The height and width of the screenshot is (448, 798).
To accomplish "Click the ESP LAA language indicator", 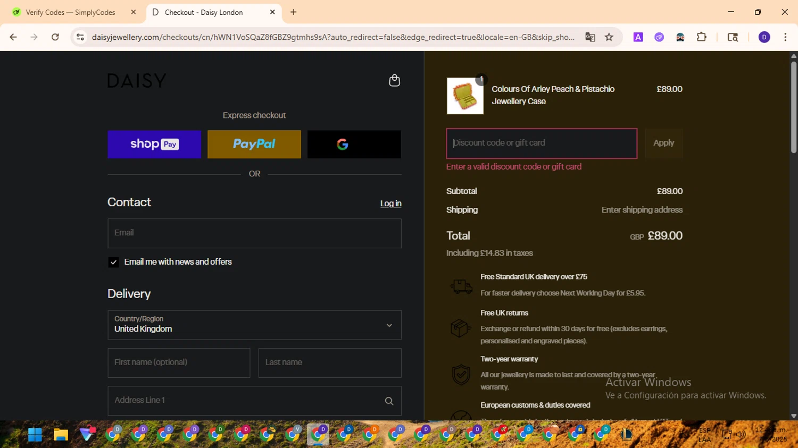I will click(x=705, y=435).
